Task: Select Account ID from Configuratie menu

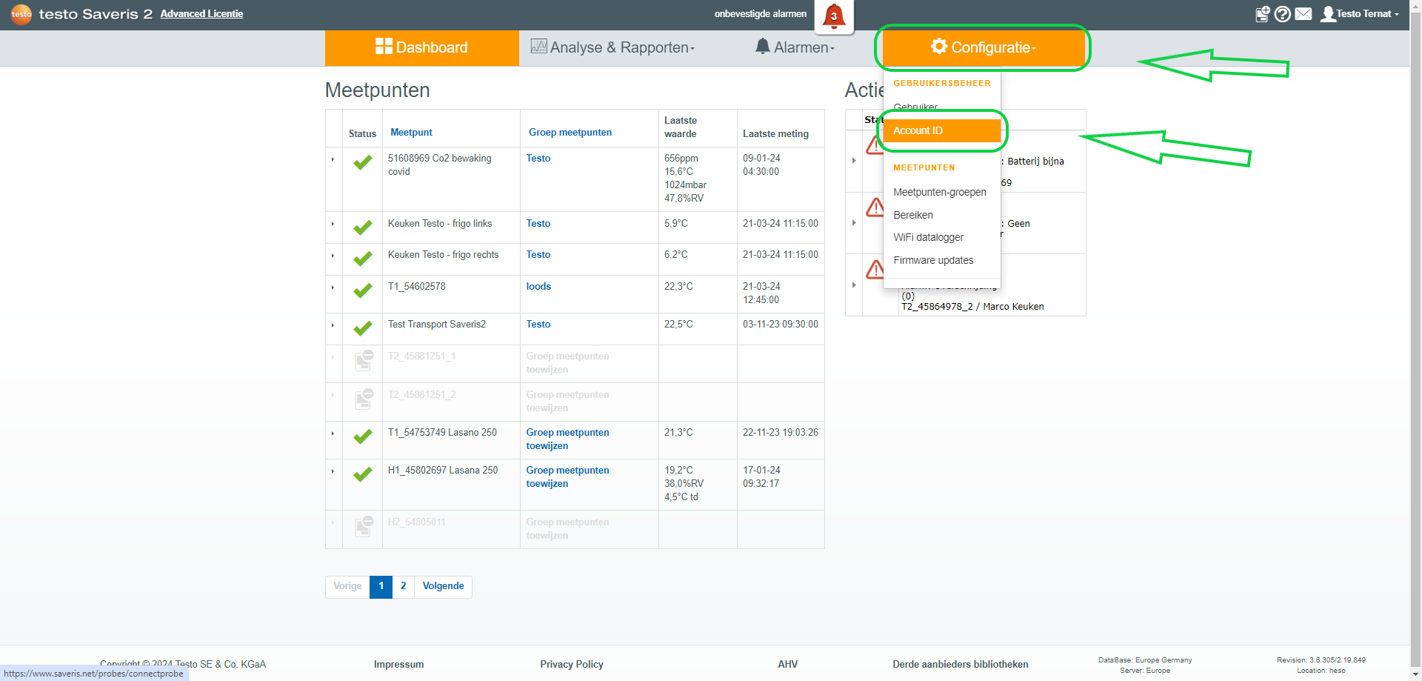Action: [942, 130]
